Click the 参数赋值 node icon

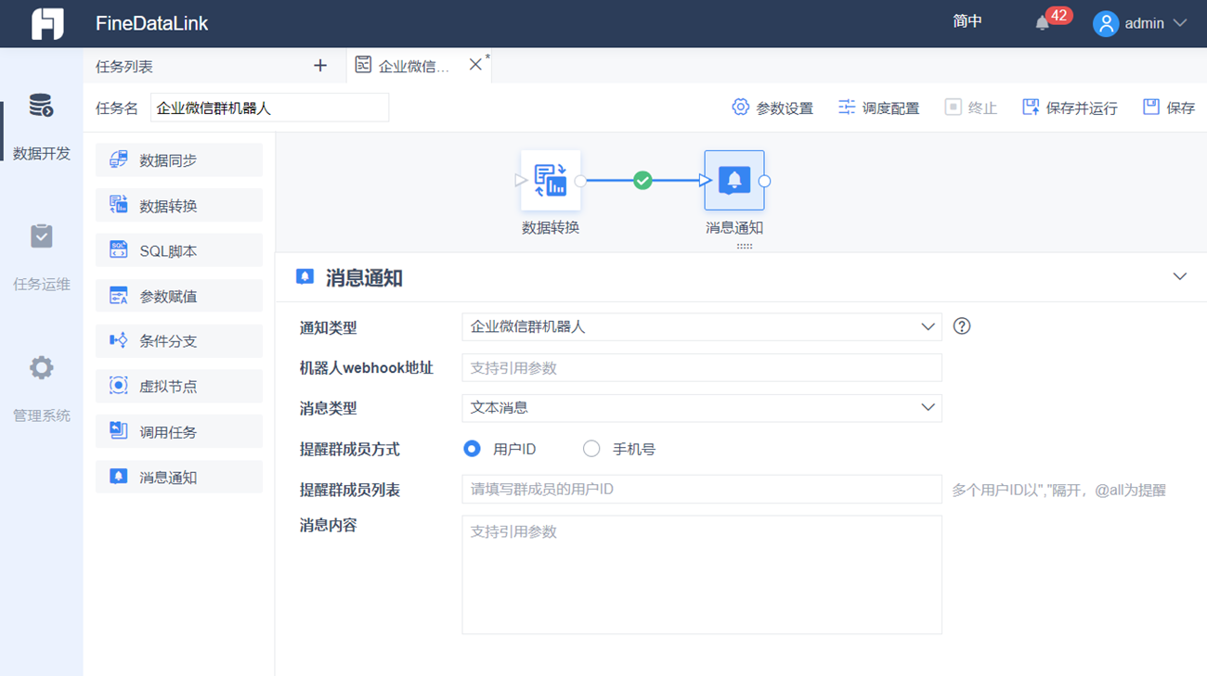118,296
